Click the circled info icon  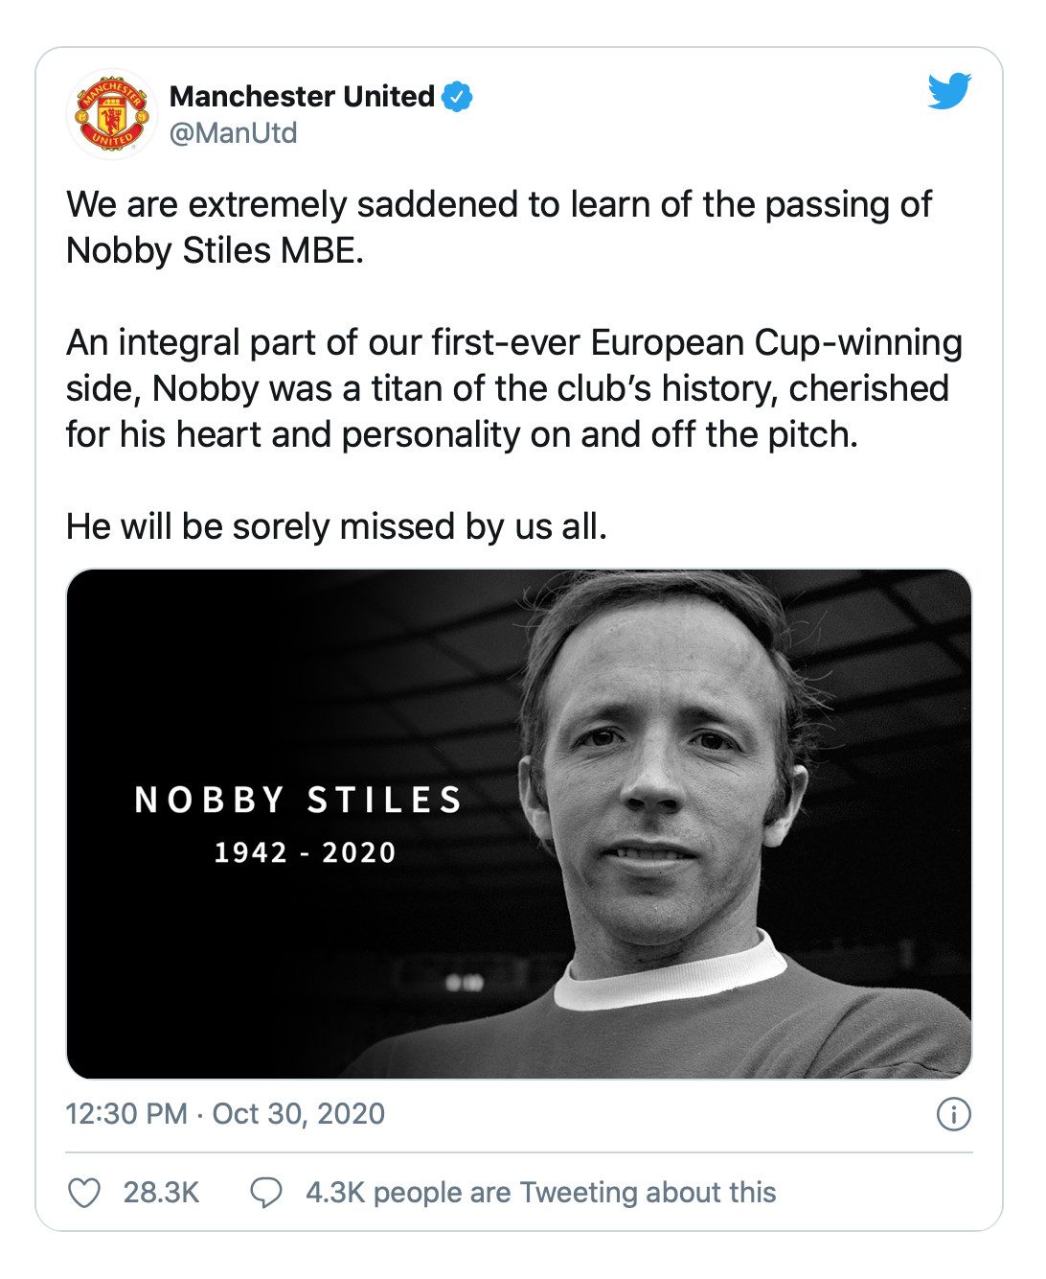click(x=953, y=1113)
